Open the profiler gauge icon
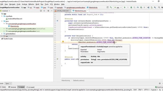 pyautogui.click(x=138, y=7)
